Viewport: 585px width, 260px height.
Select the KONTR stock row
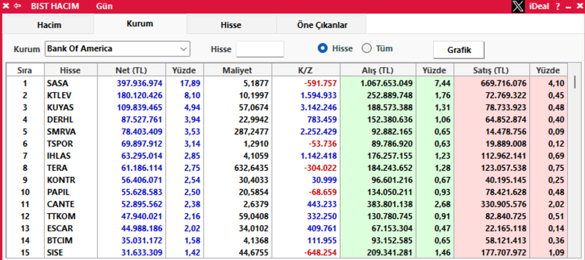(x=287, y=180)
